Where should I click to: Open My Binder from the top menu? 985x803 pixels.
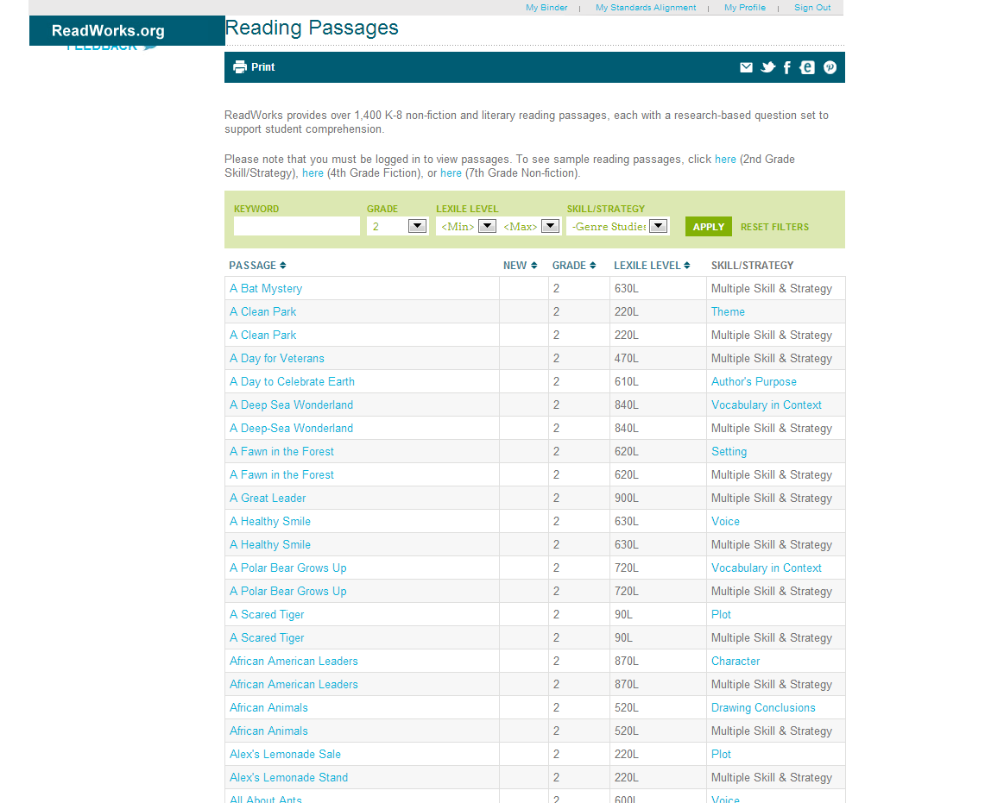pyautogui.click(x=546, y=7)
